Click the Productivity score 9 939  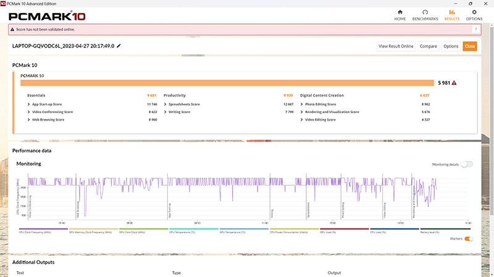coord(288,95)
